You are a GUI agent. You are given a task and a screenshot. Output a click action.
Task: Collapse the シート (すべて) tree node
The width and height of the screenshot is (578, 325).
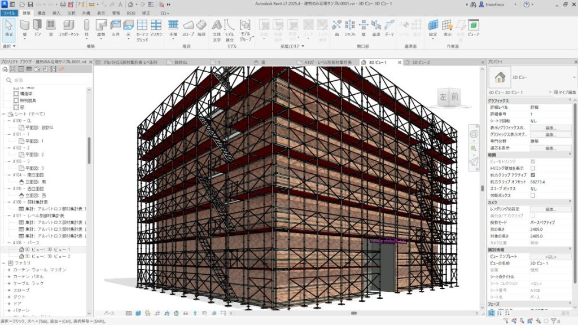[x=5, y=113]
